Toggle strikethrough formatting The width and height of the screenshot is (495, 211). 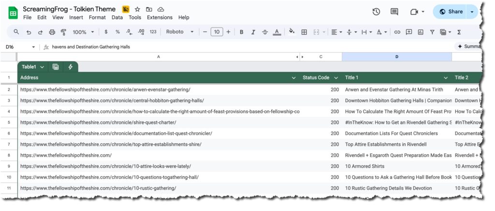click(265, 32)
